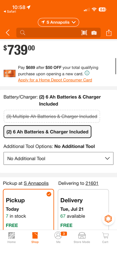Switch to Store Mode tab
Image resolution: width=117 pixels, height=254 pixels.
coord(82,238)
